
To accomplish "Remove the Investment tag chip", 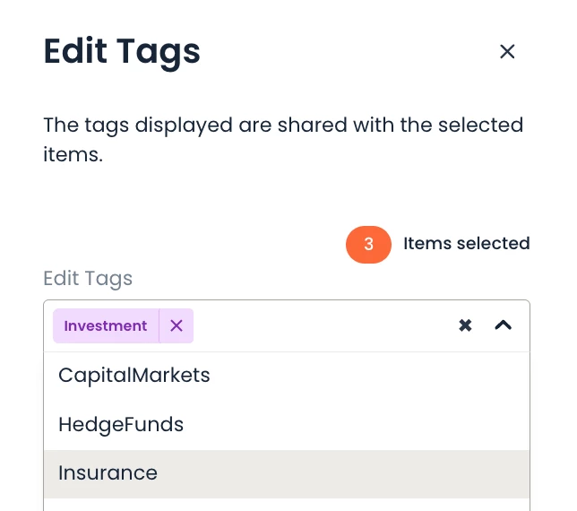I will (177, 325).
